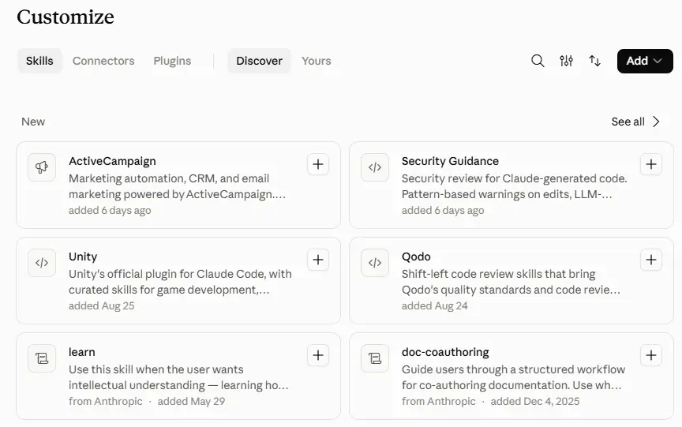Click 'added Aug 25' text
Viewport: 682px width, 427px height.
[101, 305]
